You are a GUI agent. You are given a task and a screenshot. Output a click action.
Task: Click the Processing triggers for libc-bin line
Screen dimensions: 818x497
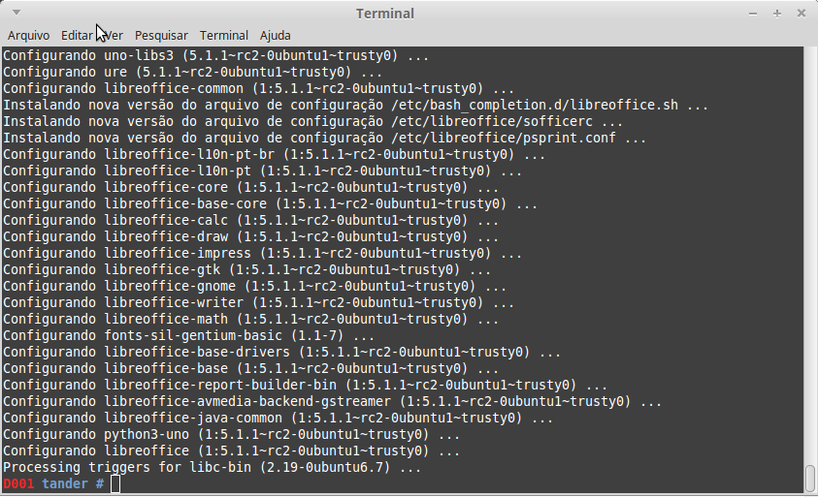tap(212, 467)
